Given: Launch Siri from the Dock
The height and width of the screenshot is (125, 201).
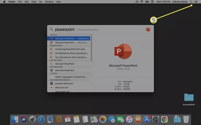Looking at the screenshot, I should (x=24, y=119).
